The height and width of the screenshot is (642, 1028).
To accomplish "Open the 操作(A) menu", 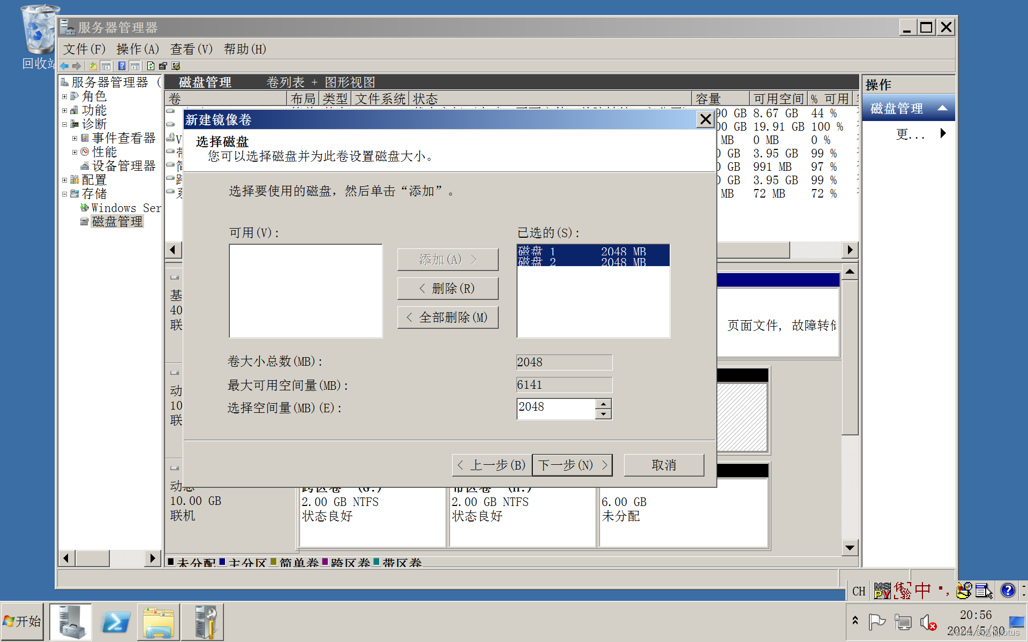I will coord(138,49).
